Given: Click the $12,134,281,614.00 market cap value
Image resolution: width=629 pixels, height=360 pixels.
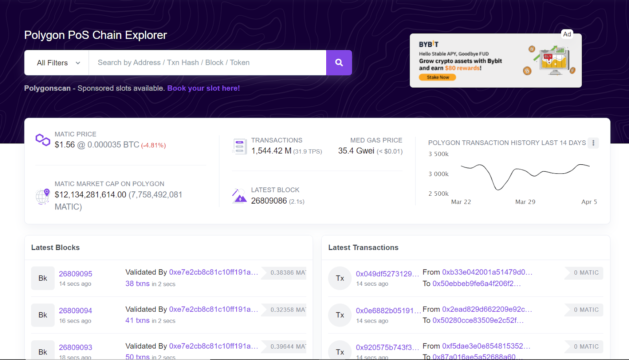Looking at the screenshot, I should (90, 195).
